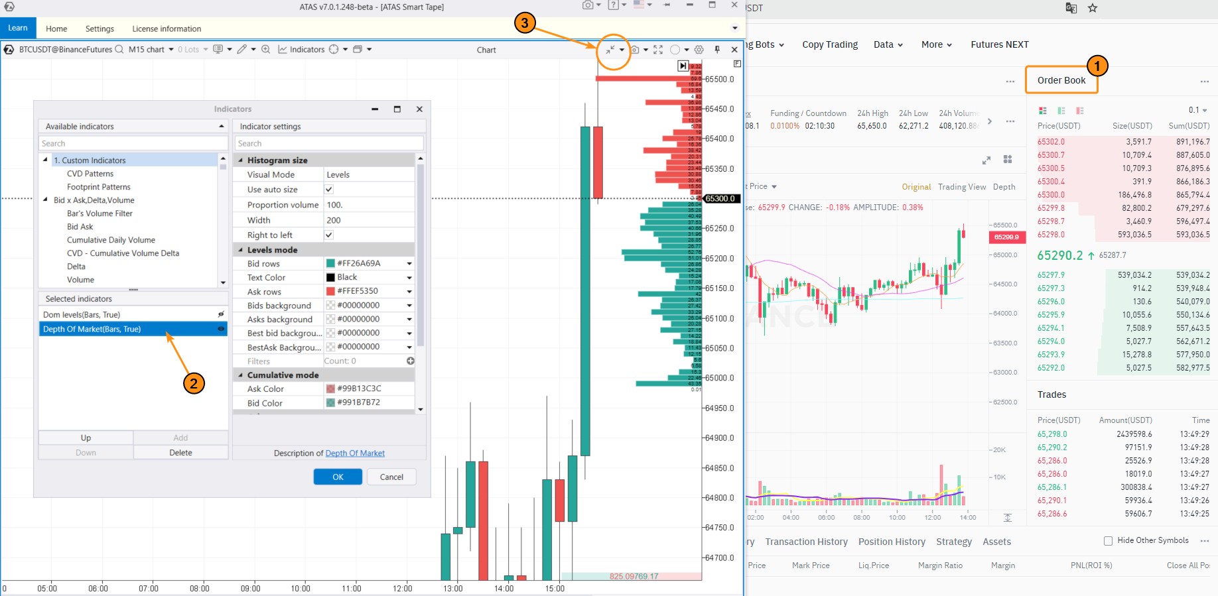1218x596 pixels.
Task: Toggle the Right to left checkbox
Action: [x=329, y=235]
